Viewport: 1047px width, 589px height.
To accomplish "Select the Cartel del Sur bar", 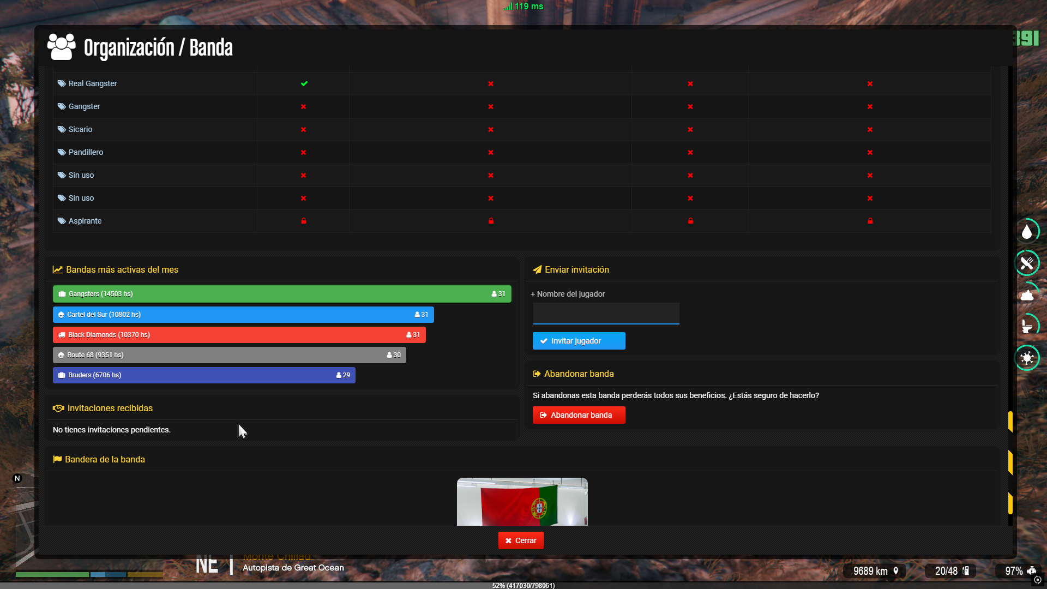I will (x=243, y=315).
